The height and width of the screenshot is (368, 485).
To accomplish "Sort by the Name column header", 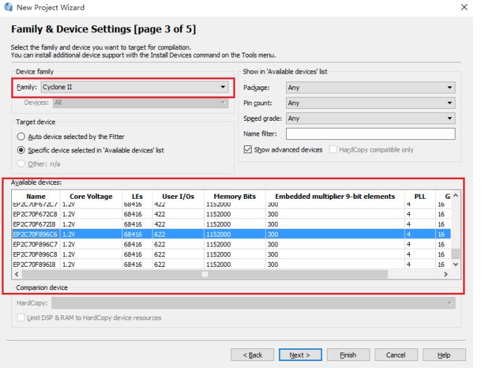I will [x=36, y=197].
